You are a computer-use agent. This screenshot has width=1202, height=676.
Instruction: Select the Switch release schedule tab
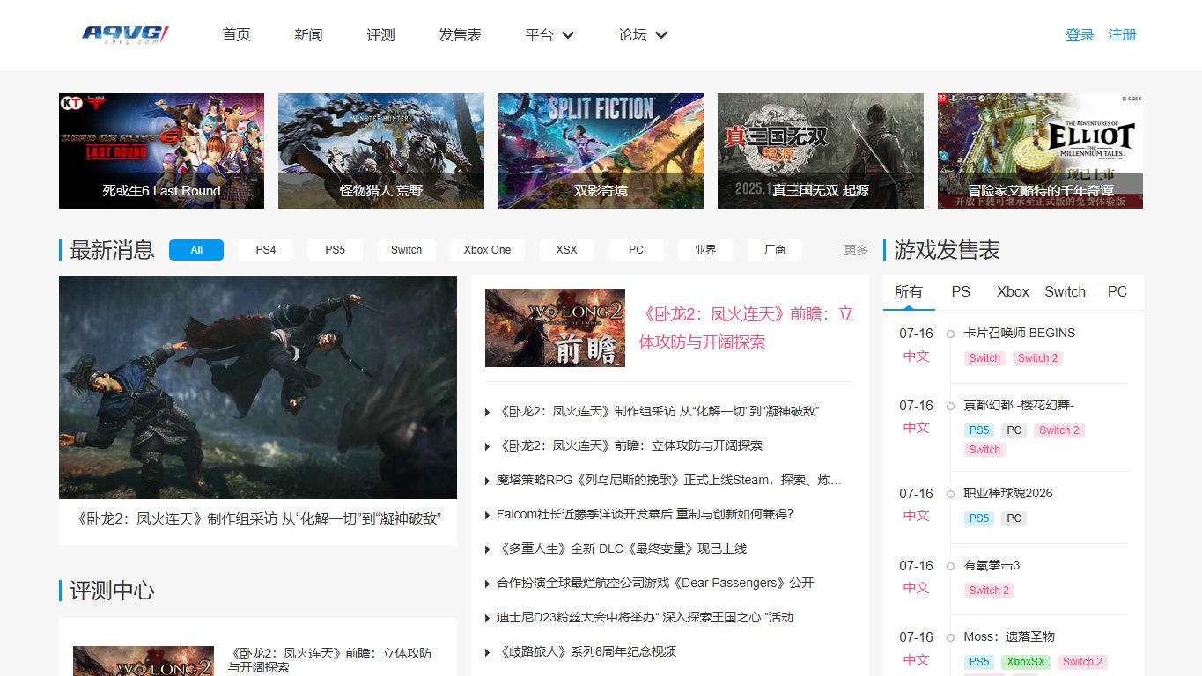tap(1065, 291)
